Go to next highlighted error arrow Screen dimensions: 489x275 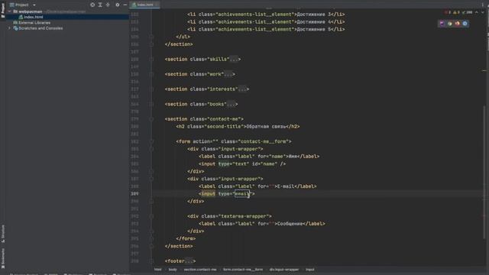click(x=482, y=12)
